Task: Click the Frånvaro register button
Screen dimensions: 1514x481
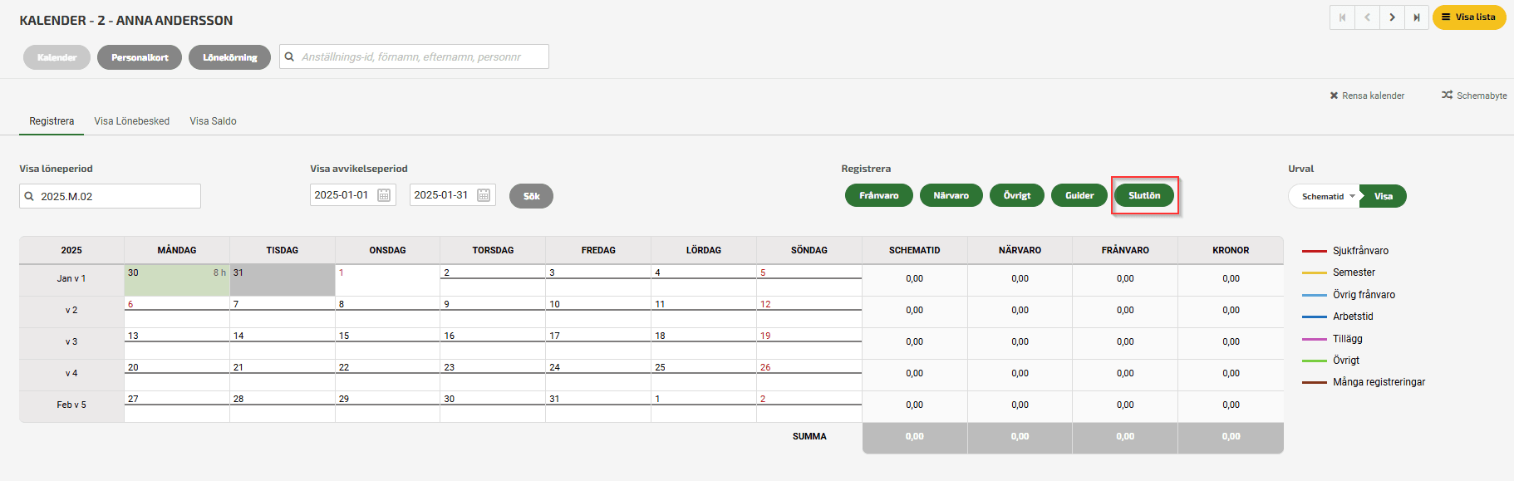Action: coord(878,196)
